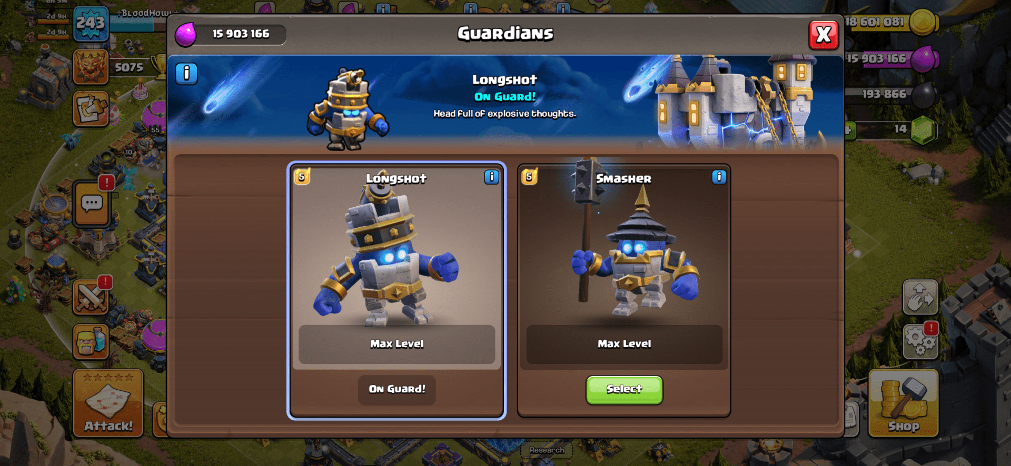Open Smasher card info icon

(719, 177)
